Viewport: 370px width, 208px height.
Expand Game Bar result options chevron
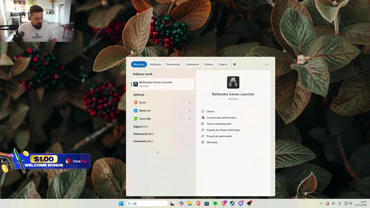tap(190, 119)
